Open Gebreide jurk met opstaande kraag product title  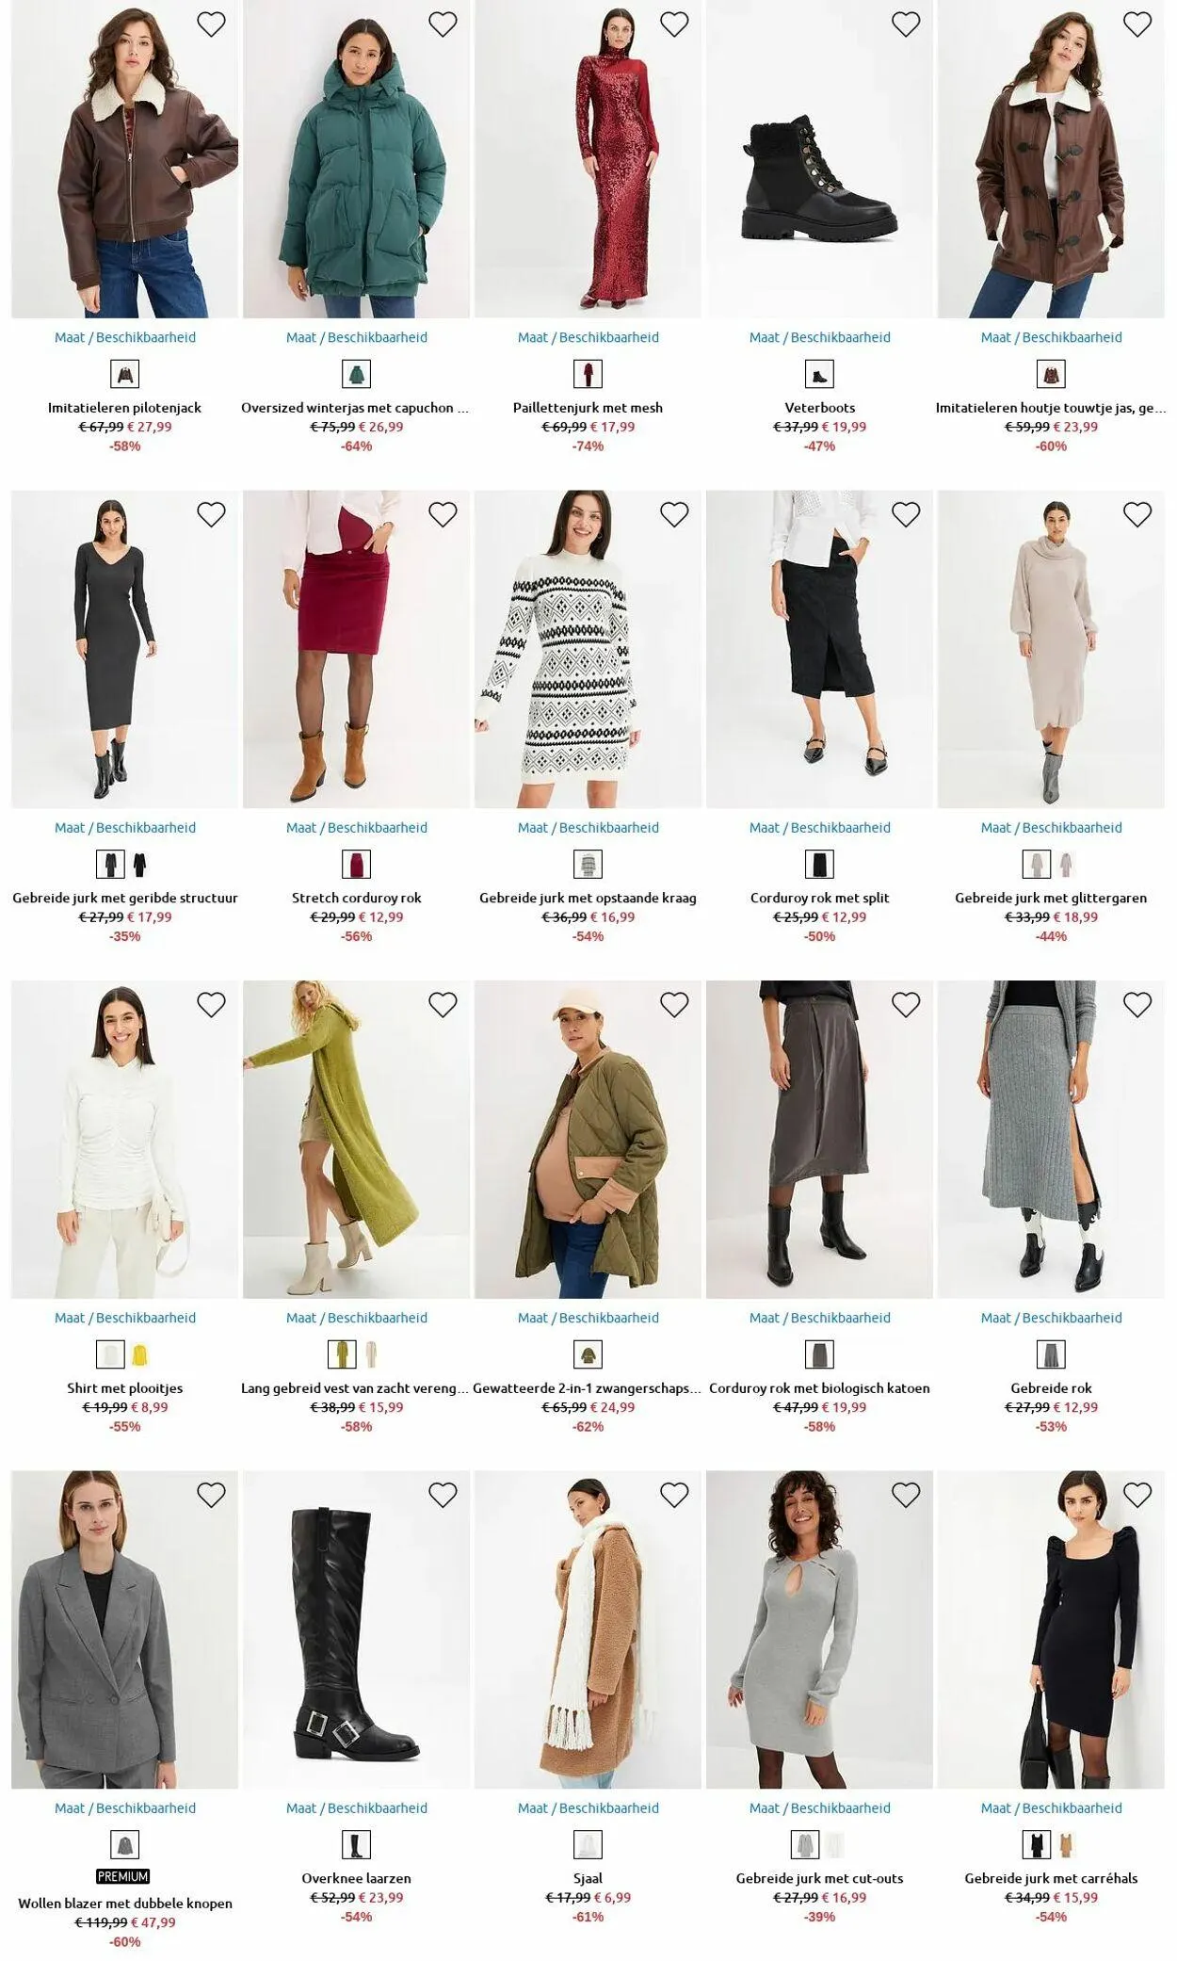pyautogui.click(x=588, y=899)
